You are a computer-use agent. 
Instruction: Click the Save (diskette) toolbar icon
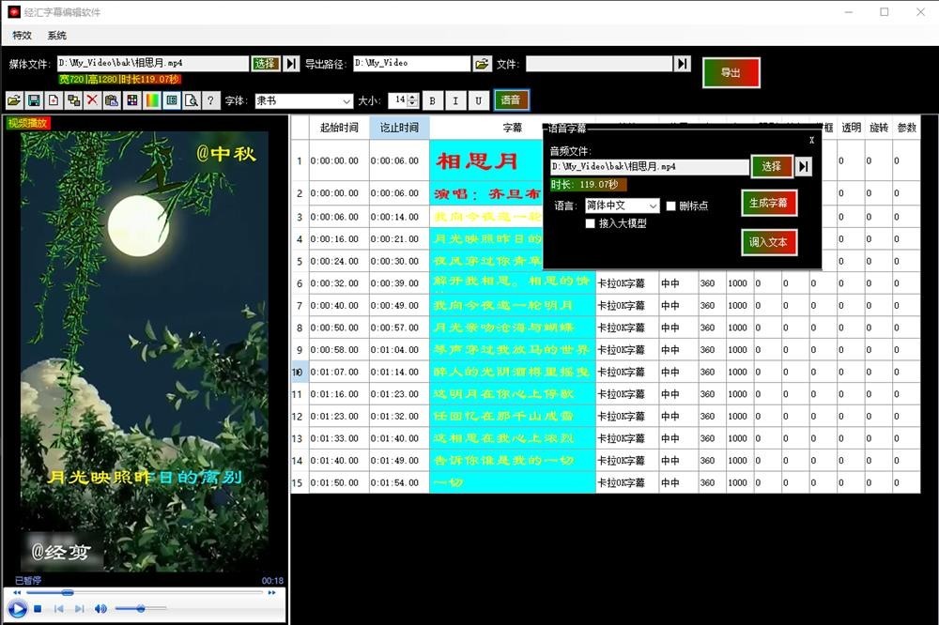coord(36,100)
